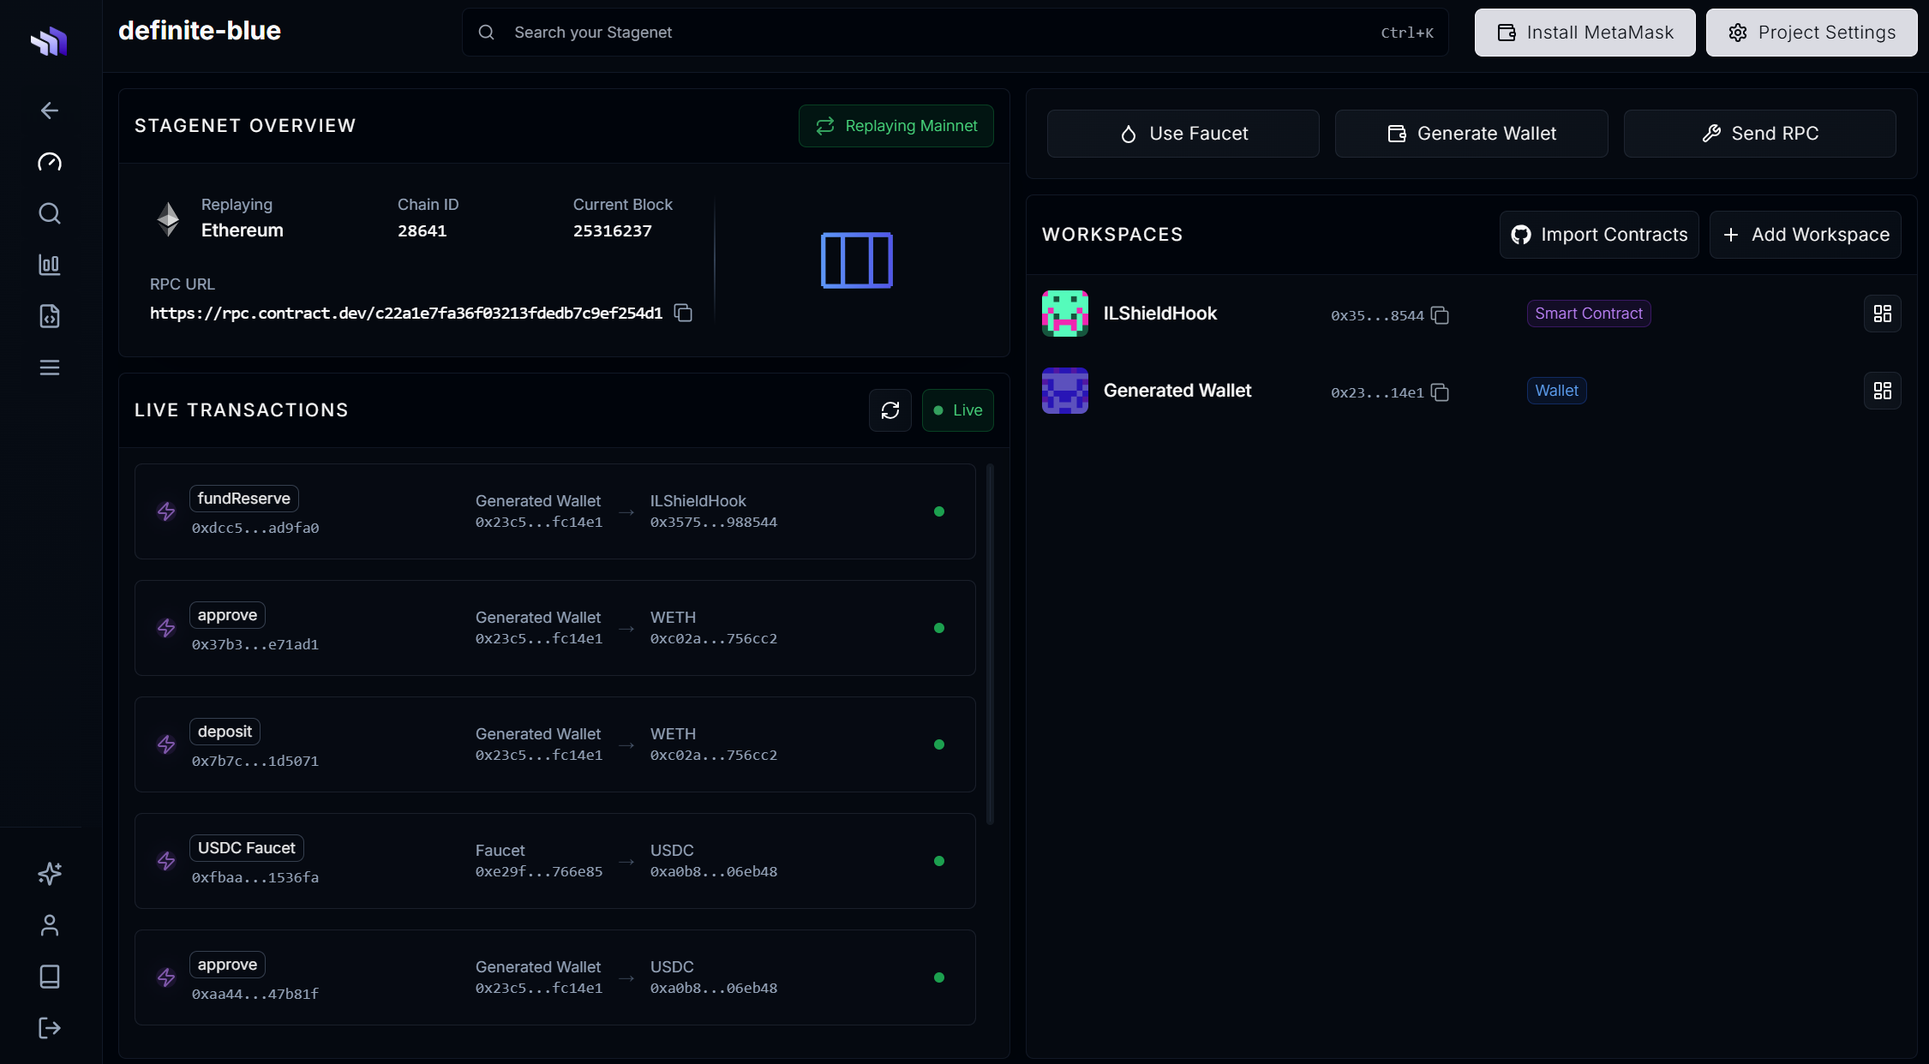The image size is (1929, 1064).
Task: Click the transactions list scrollbar
Action: [990, 644]
